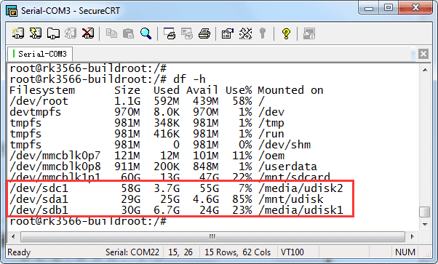Click Connect in Tab icon
Screen dimensions: 438x264
tap(53, 33)
